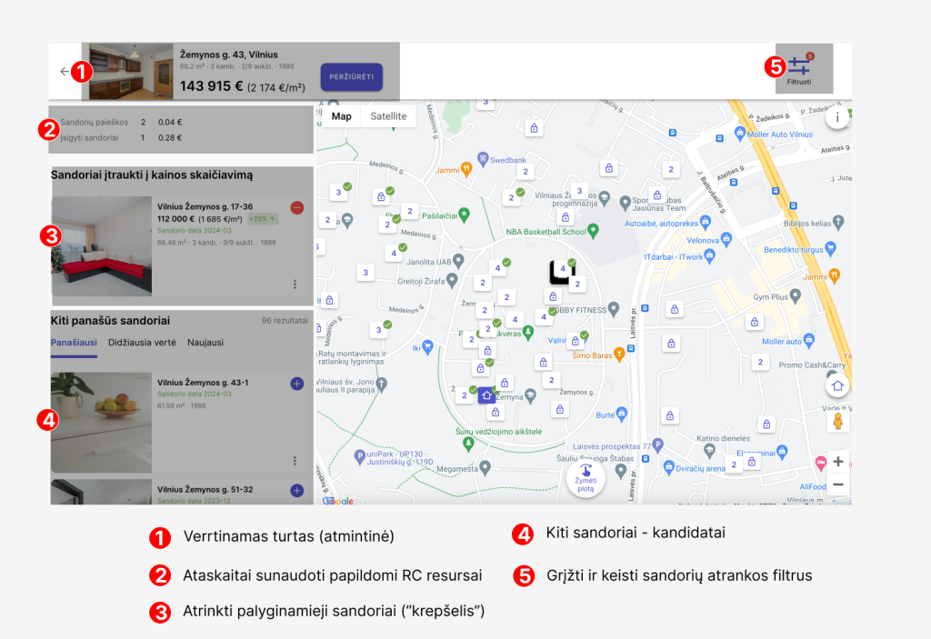Switch to the Map view type
This screenshot has width=931, height=639.
341,116
